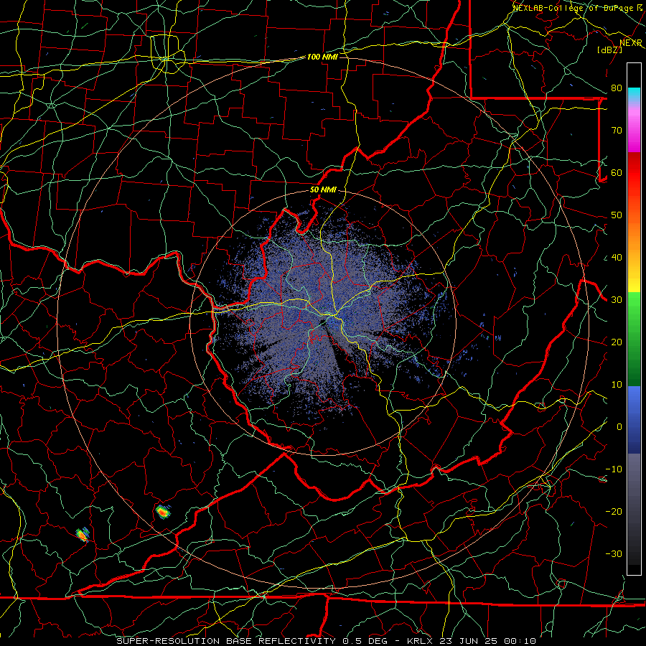Click the 50 NMI range ring label
This screenshot has height=646, width=646.
pos(323,190)
